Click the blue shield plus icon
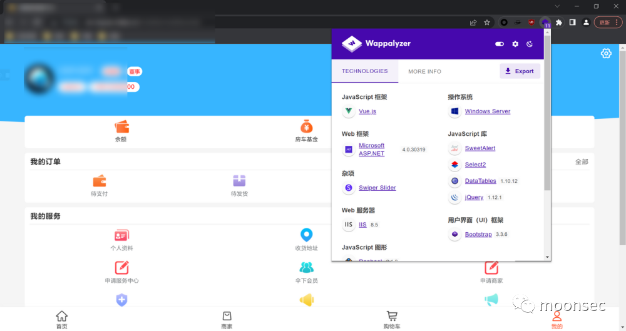The width and height of the screenshot is (626, 331). (x=122, y=300)
